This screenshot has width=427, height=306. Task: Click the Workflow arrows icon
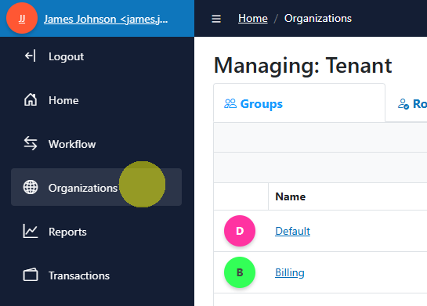pyautogui.click(x=31, y=143)
